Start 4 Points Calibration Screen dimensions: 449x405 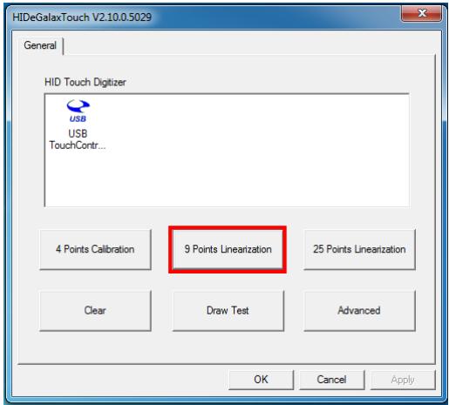95,249
